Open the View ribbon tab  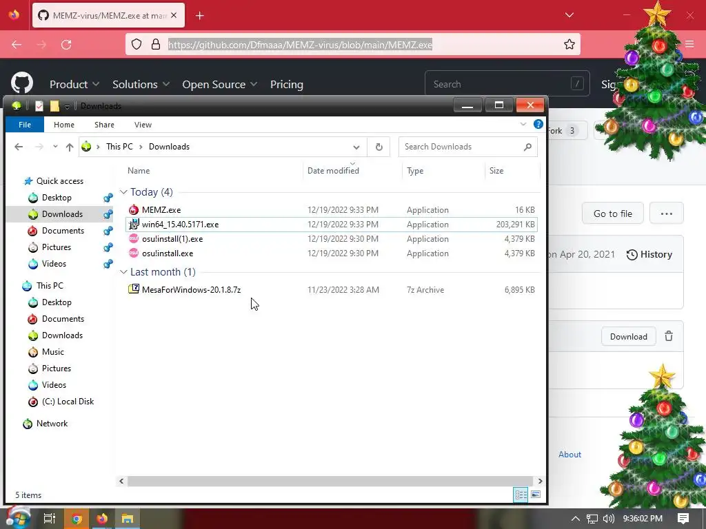coord(143,125)
